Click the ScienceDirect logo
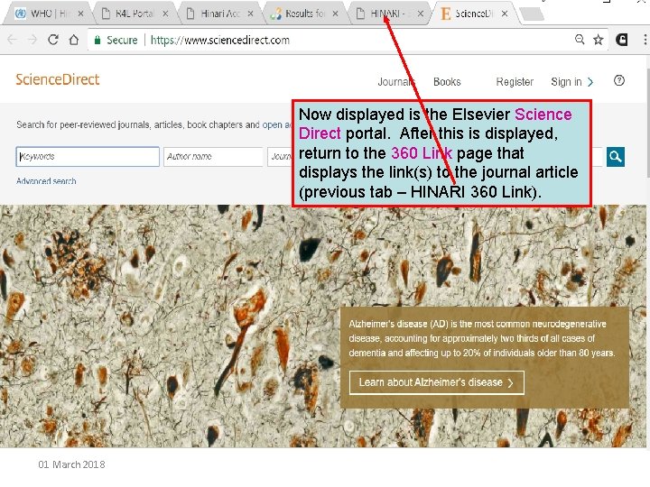 58,79
